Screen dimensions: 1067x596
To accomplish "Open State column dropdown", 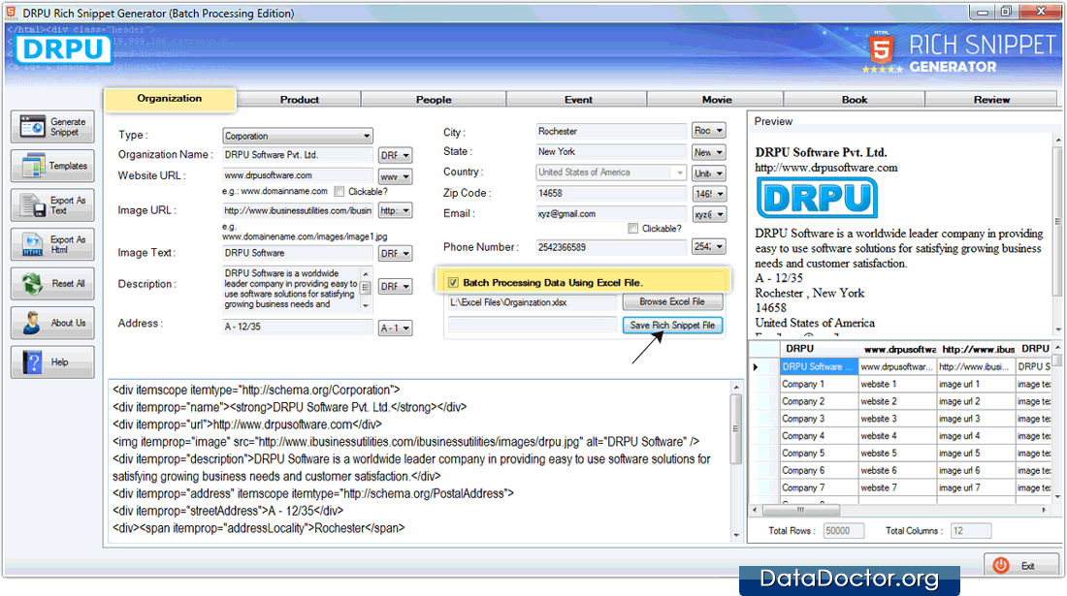I will pyautogui.click(x=708, y=152).
